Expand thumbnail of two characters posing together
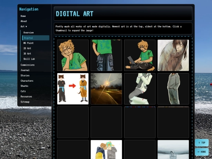Viewport: 212px width, 159px height. coord(106,150)
